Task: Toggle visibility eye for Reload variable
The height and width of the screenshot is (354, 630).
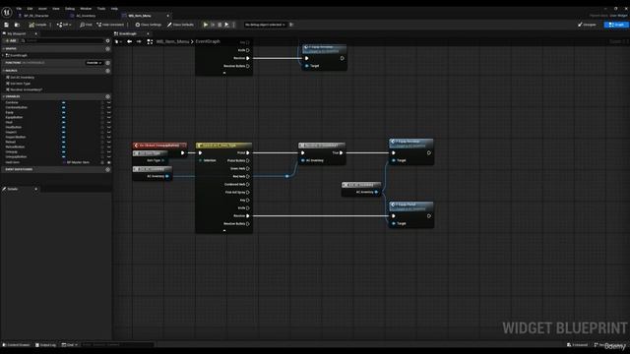Action: tap(109, 142)
